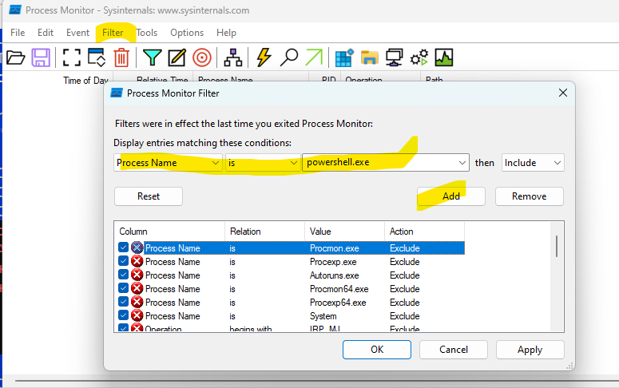This screenshot has width=619, height=388.
Task: Uncheck the Procexp.exe filter checkbox
Action: point(123,261)
